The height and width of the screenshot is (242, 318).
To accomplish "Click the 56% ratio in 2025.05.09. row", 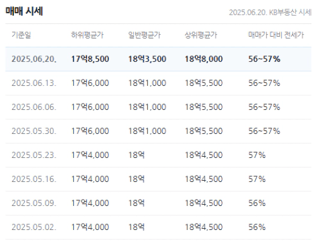I will pos(257,203).
